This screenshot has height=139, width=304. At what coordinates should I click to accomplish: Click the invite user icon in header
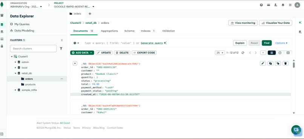tap(276, 5)
